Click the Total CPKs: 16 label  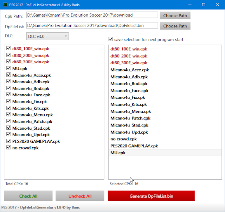17,184
